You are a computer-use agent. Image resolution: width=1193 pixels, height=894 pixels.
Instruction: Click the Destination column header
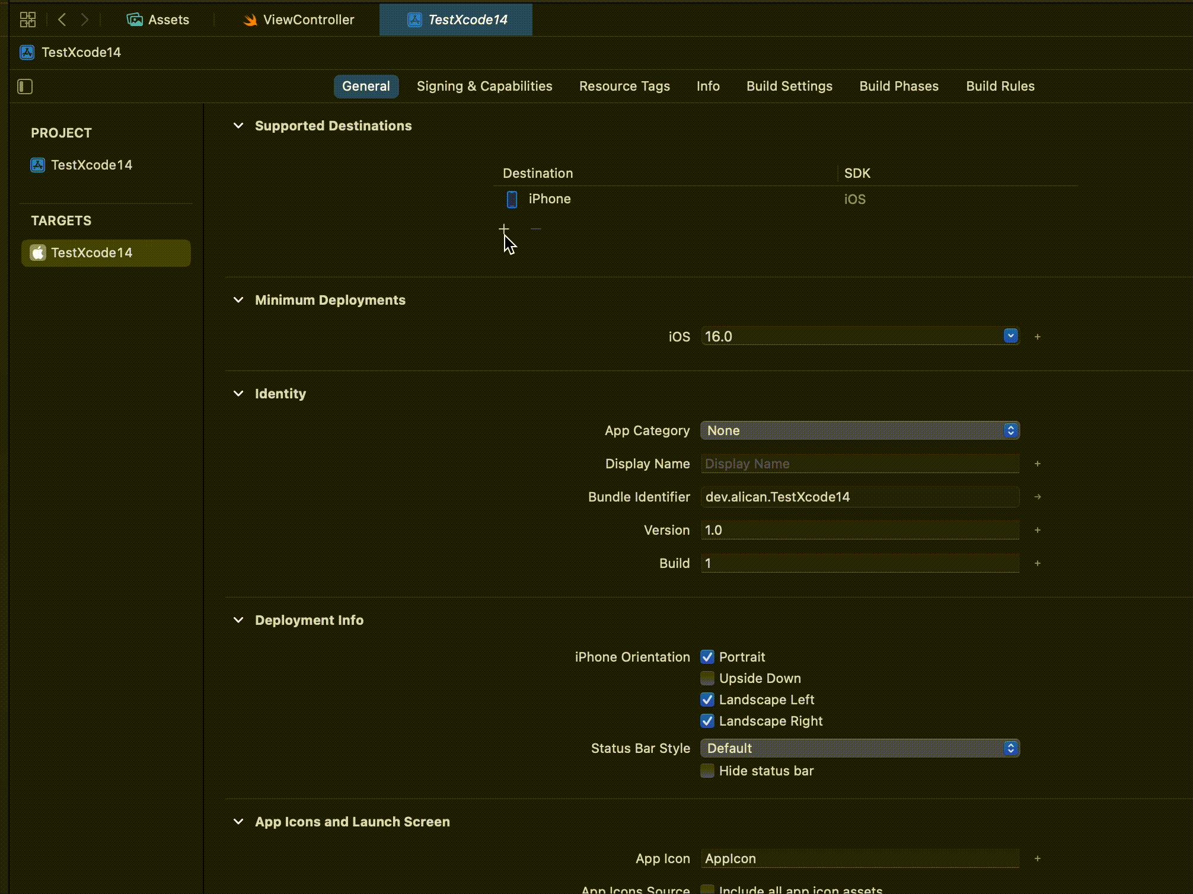538,173
